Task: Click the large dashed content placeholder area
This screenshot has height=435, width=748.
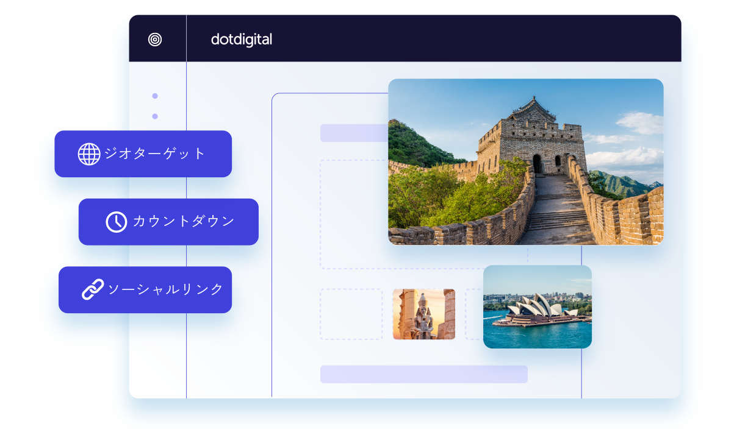Action: [x=354, y=213]
